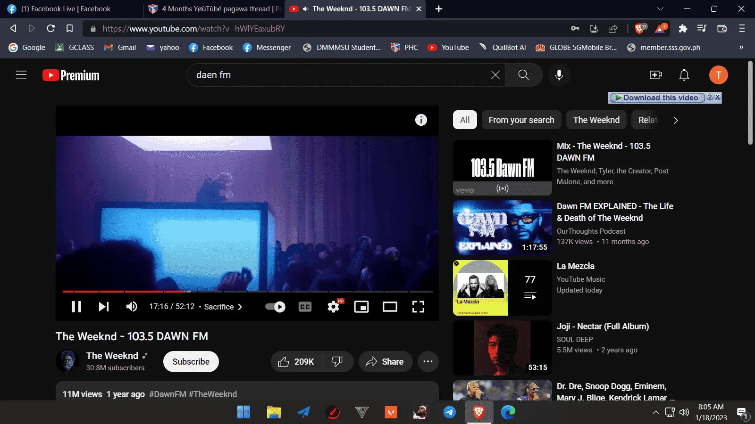Open the YouTube guide hamburger menu
The width and height of the screenshot is (755, 424).
21,75
